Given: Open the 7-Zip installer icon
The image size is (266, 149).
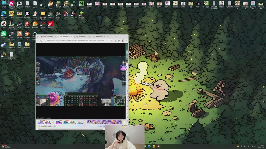Looking at the screenshot, I should coord(19,5).
